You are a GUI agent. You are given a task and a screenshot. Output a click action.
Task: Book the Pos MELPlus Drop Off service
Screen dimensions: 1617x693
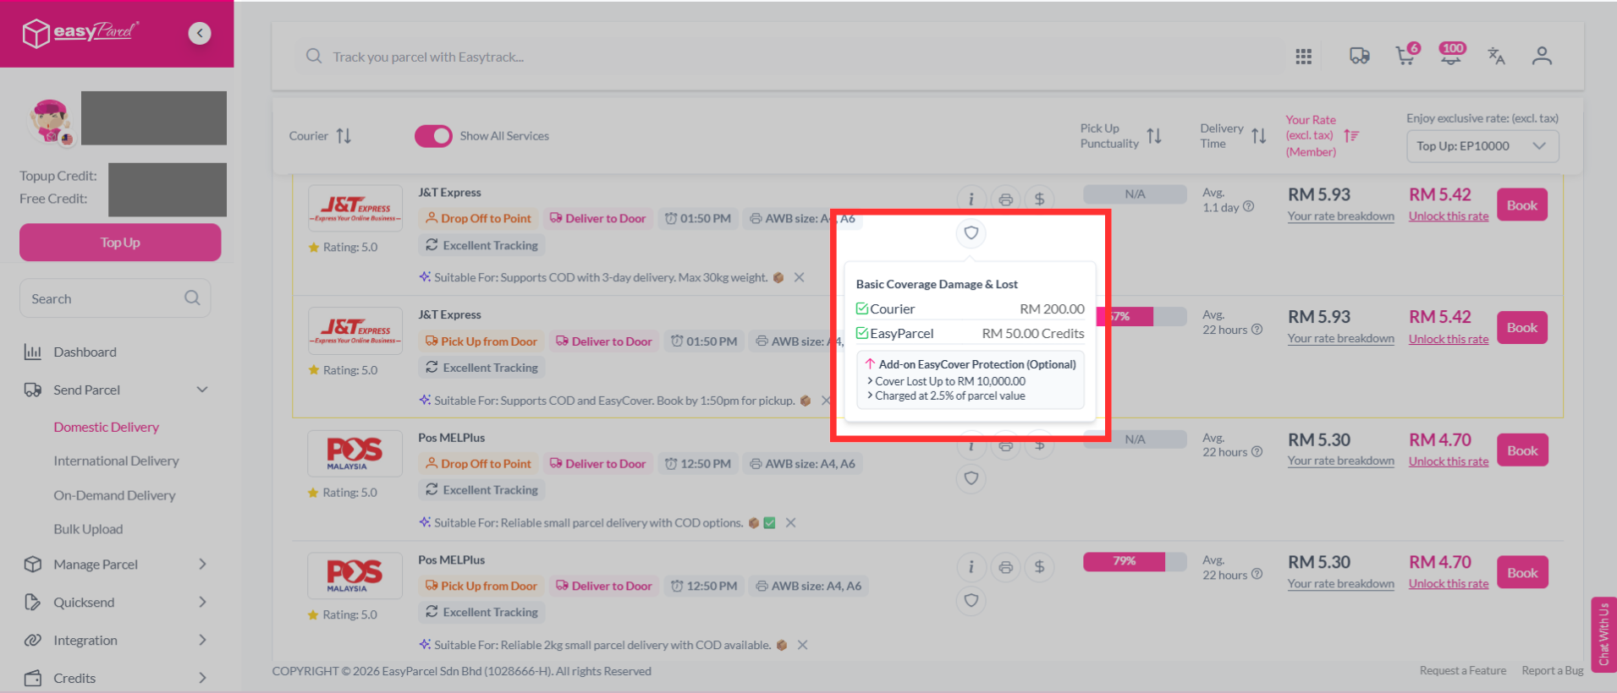[1521, 450]
